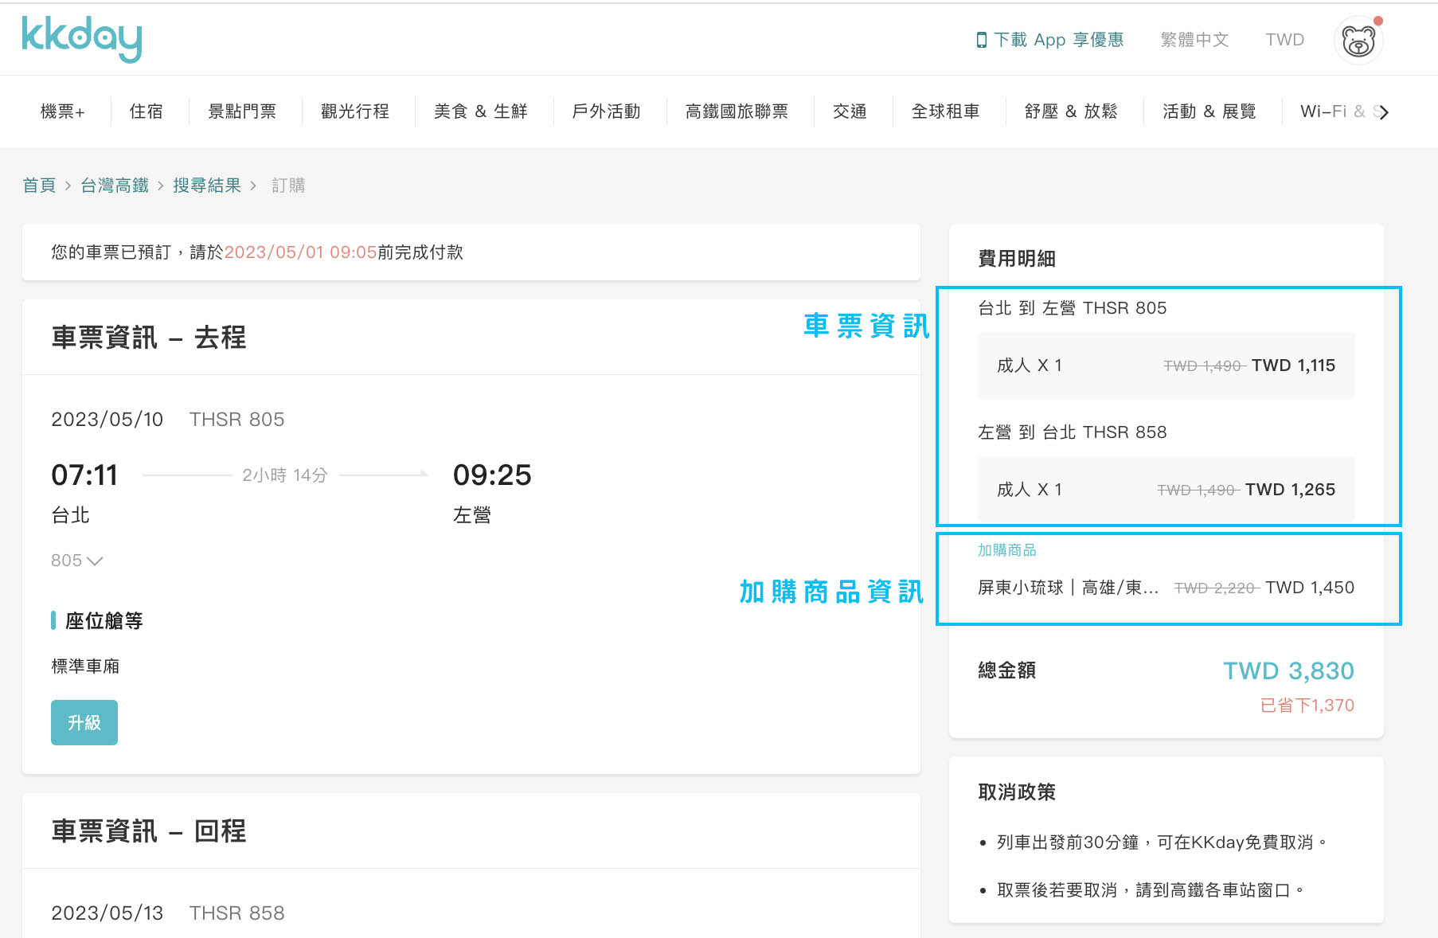Open the TWD currency selector
Screen dimensions: 1438x938
coord(1284,40)
